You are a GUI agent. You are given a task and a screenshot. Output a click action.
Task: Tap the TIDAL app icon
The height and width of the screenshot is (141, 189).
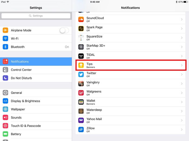[81, 56]
